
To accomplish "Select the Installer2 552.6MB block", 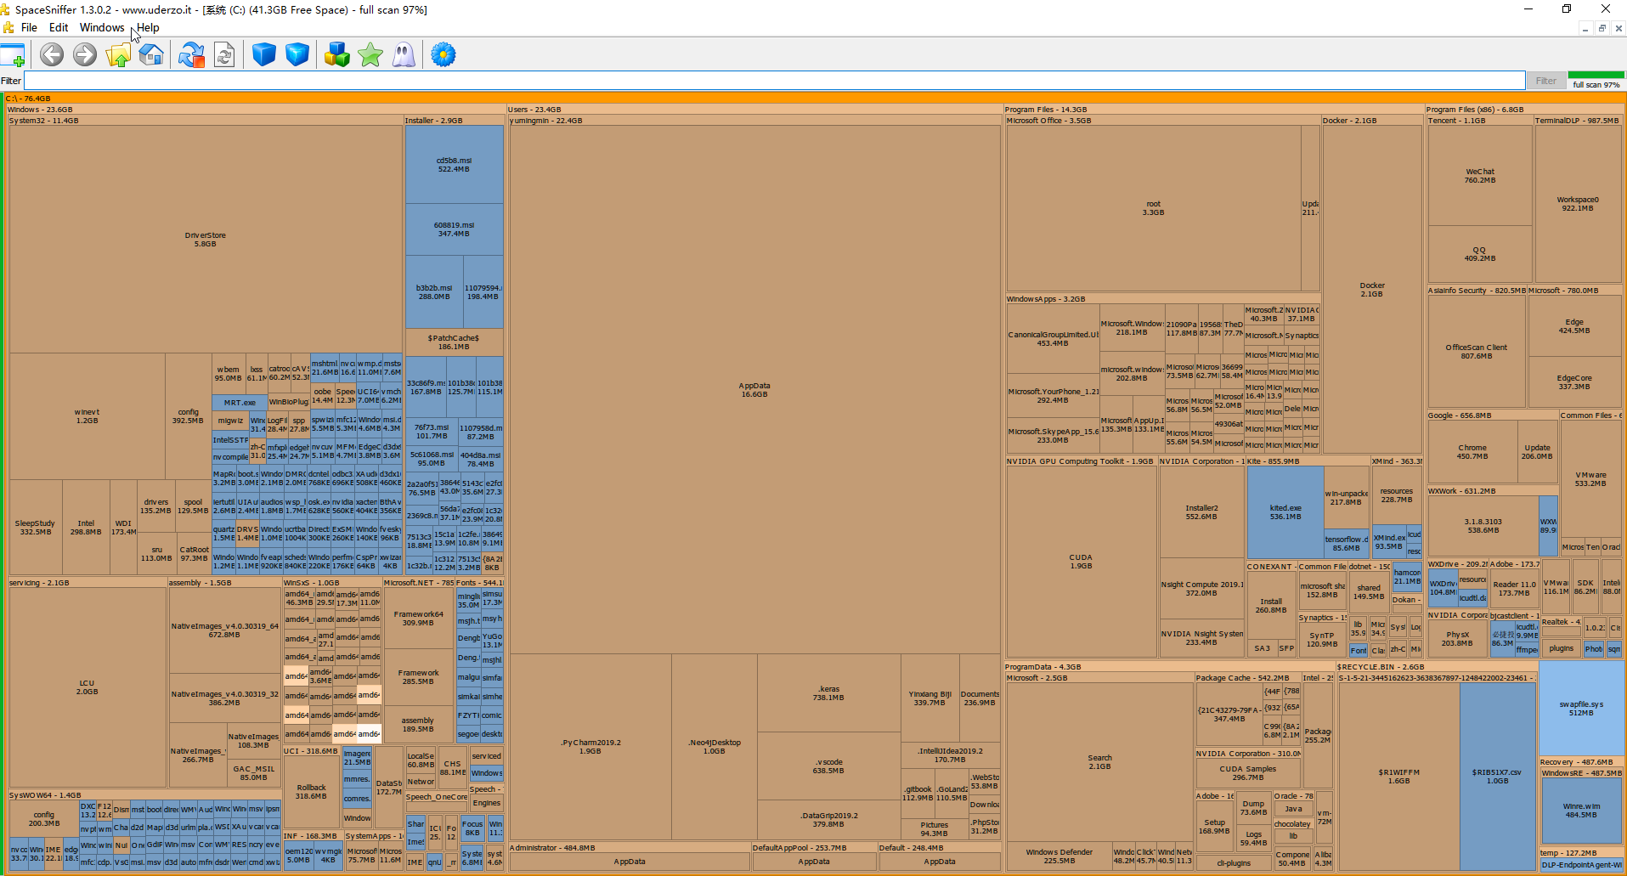I will [1201, 512].
